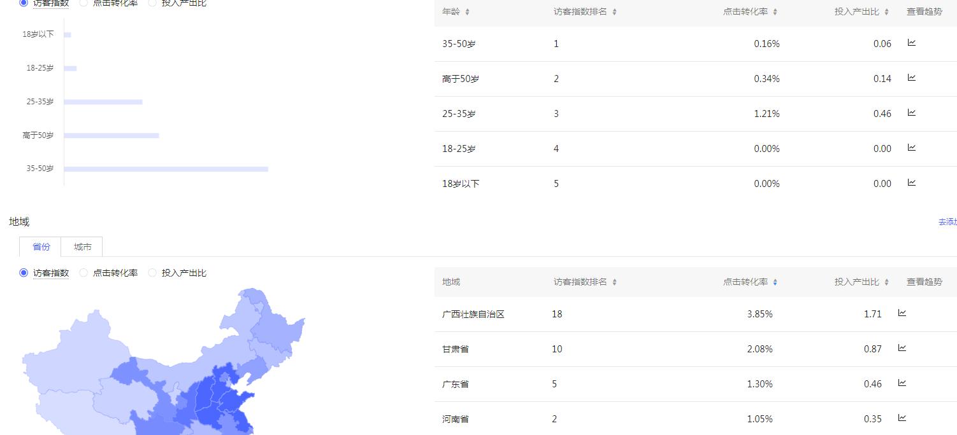View trend for 广西壮族自治区 region
Screen dimensions: 957x435
point(902,313)
